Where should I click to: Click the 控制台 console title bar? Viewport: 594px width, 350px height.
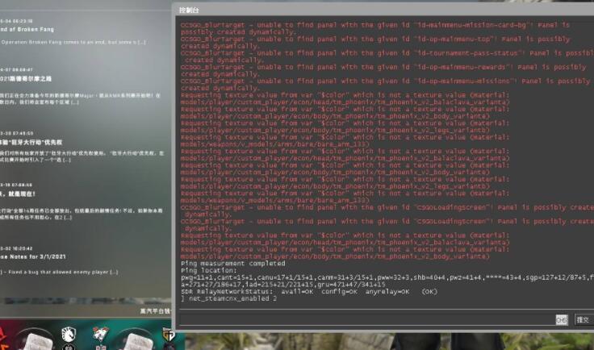(383, 10)
